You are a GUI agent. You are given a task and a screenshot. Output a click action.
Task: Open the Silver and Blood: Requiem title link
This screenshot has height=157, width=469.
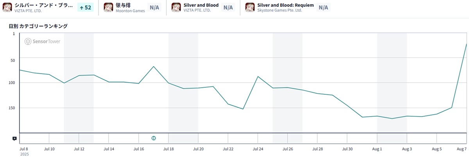[286, 5]
